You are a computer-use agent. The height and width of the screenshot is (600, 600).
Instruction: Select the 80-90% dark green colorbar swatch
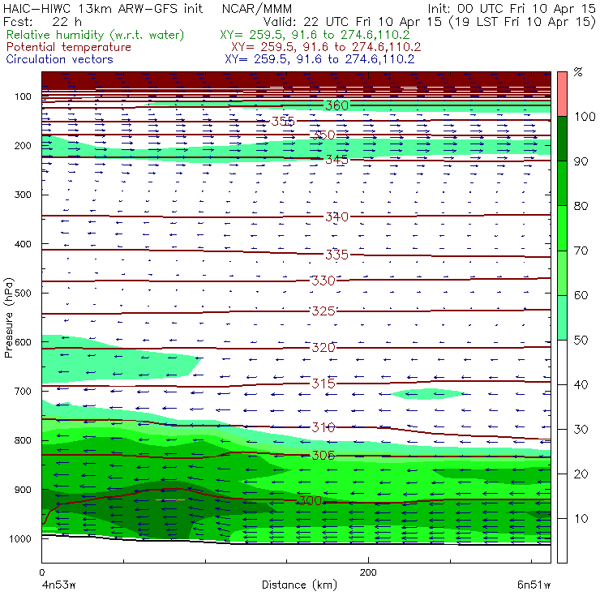coord(562,183)
